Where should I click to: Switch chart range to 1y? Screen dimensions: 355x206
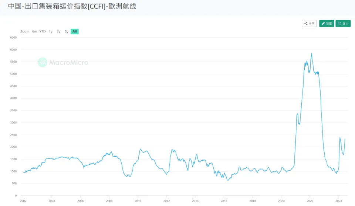tap(51, 32)
